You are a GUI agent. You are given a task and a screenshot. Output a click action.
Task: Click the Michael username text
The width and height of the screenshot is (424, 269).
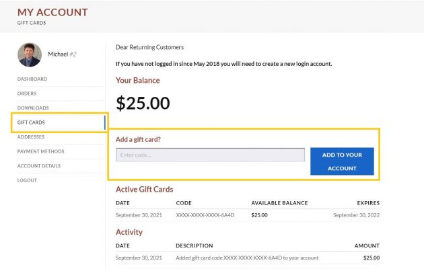coord(58,54)
